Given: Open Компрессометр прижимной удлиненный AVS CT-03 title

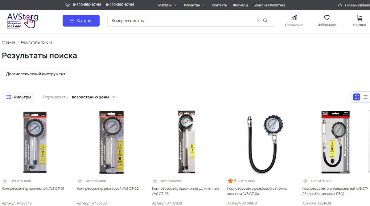Looking at the screenshot, I should (185, 191).
